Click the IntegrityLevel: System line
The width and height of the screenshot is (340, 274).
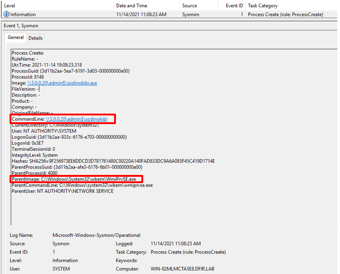[x=35, y=155]
